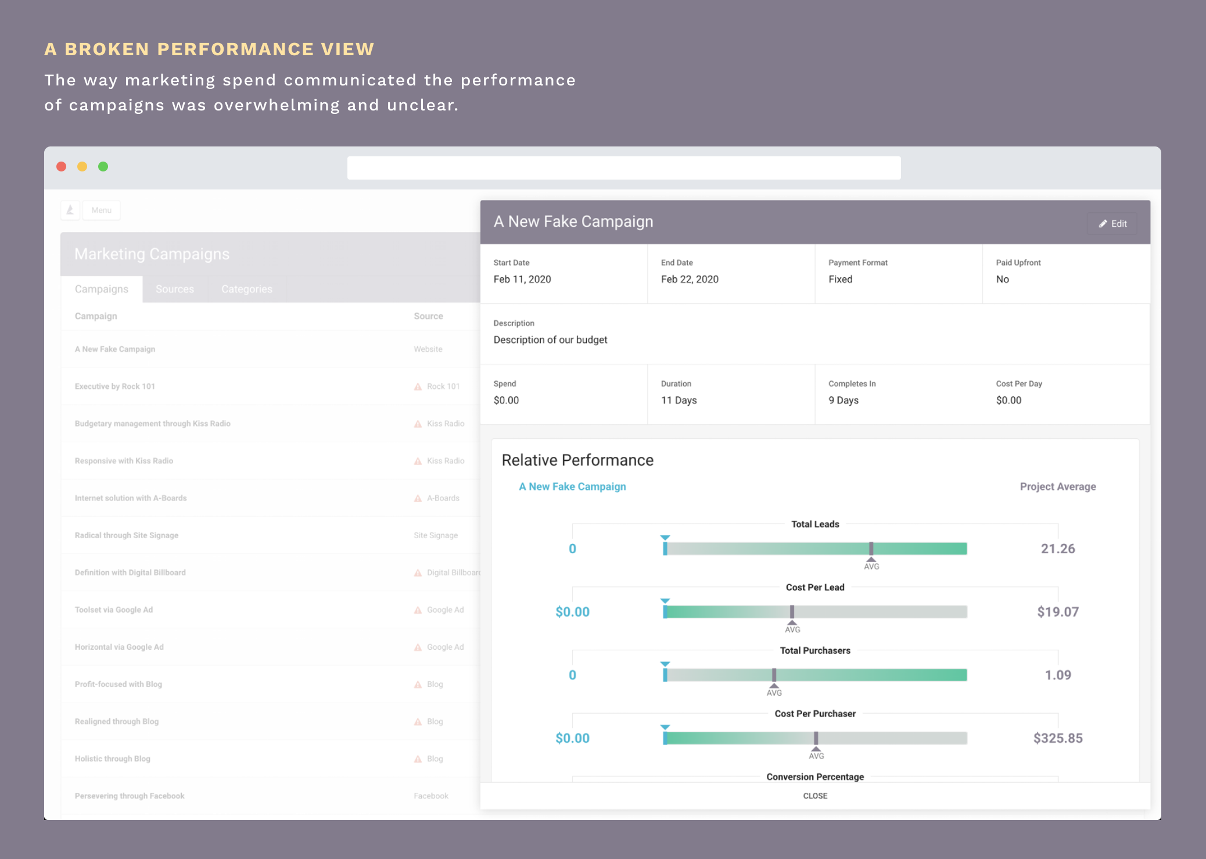Select the Persevering through Facebook campaign row

coord(129,796)
